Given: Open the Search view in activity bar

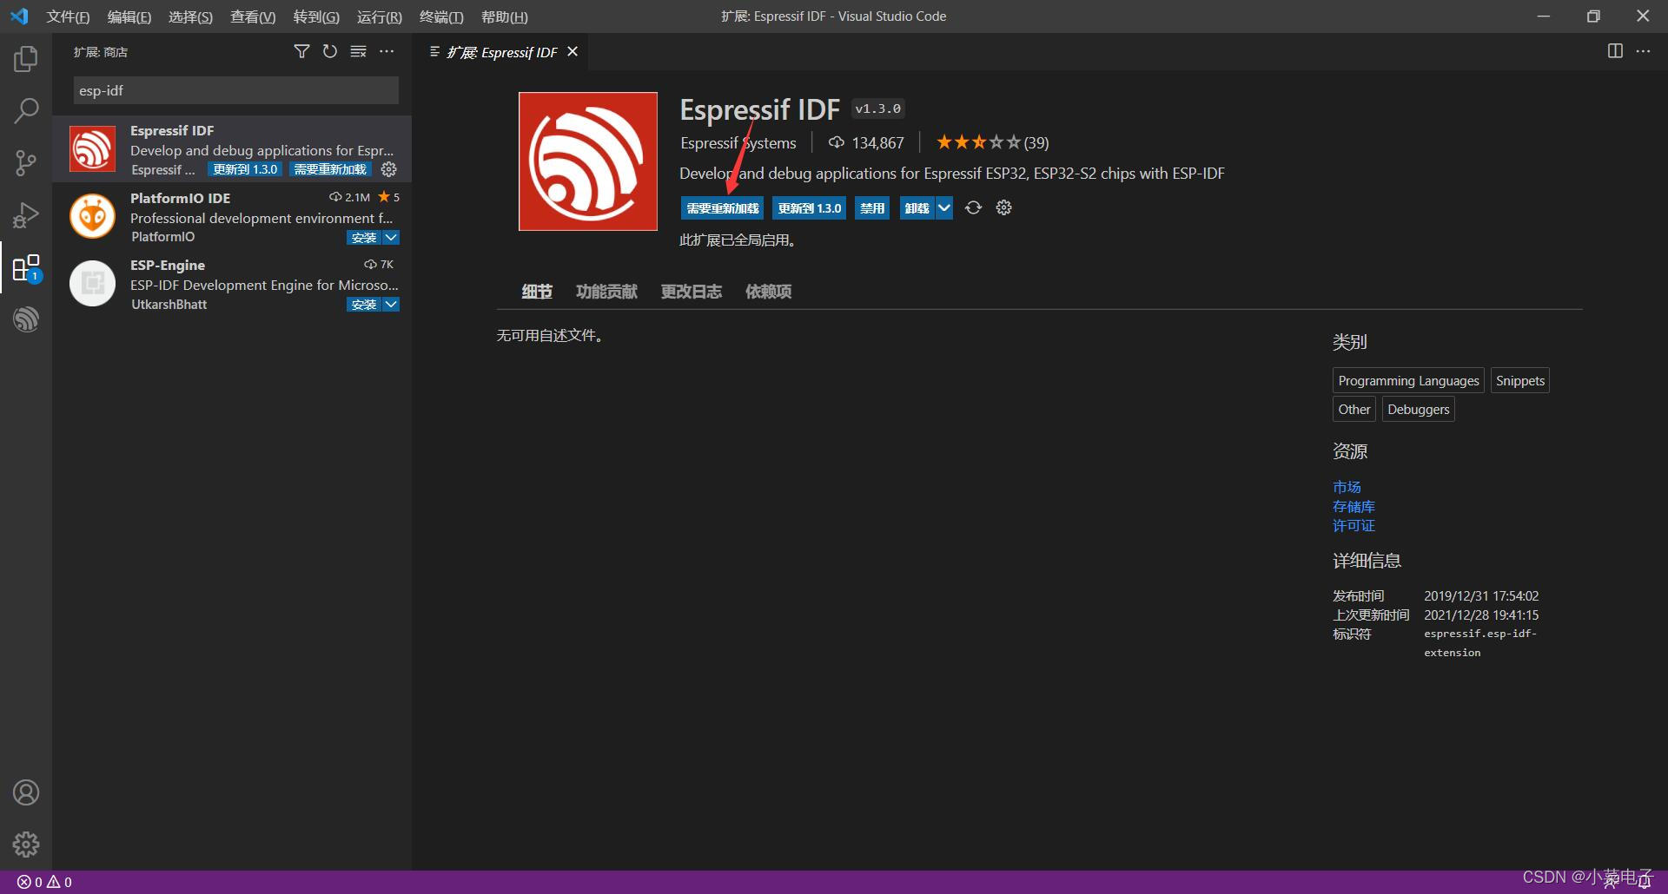Looking at the screenshot, I should pyautogui.click(x=26, y=110).
